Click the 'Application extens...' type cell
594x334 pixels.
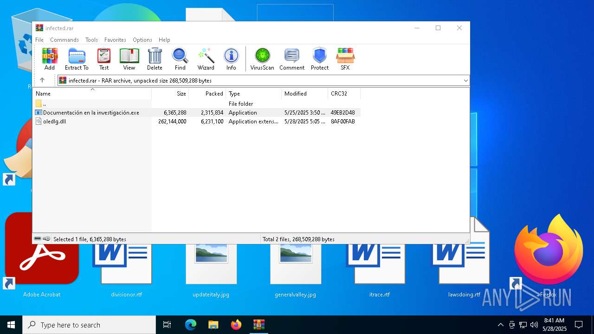point(253,122)
